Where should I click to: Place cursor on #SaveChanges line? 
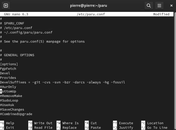tap(12, 110)
